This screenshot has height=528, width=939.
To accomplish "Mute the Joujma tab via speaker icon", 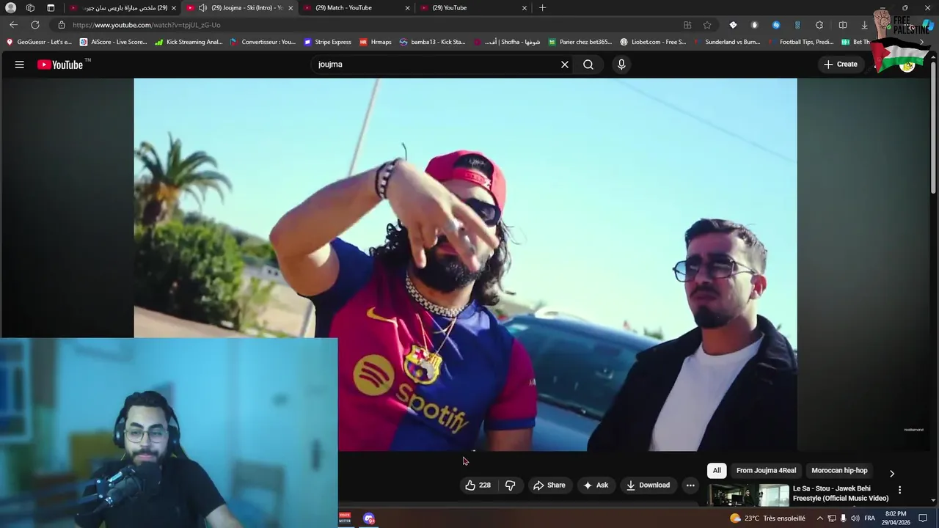I will [202, 7].
